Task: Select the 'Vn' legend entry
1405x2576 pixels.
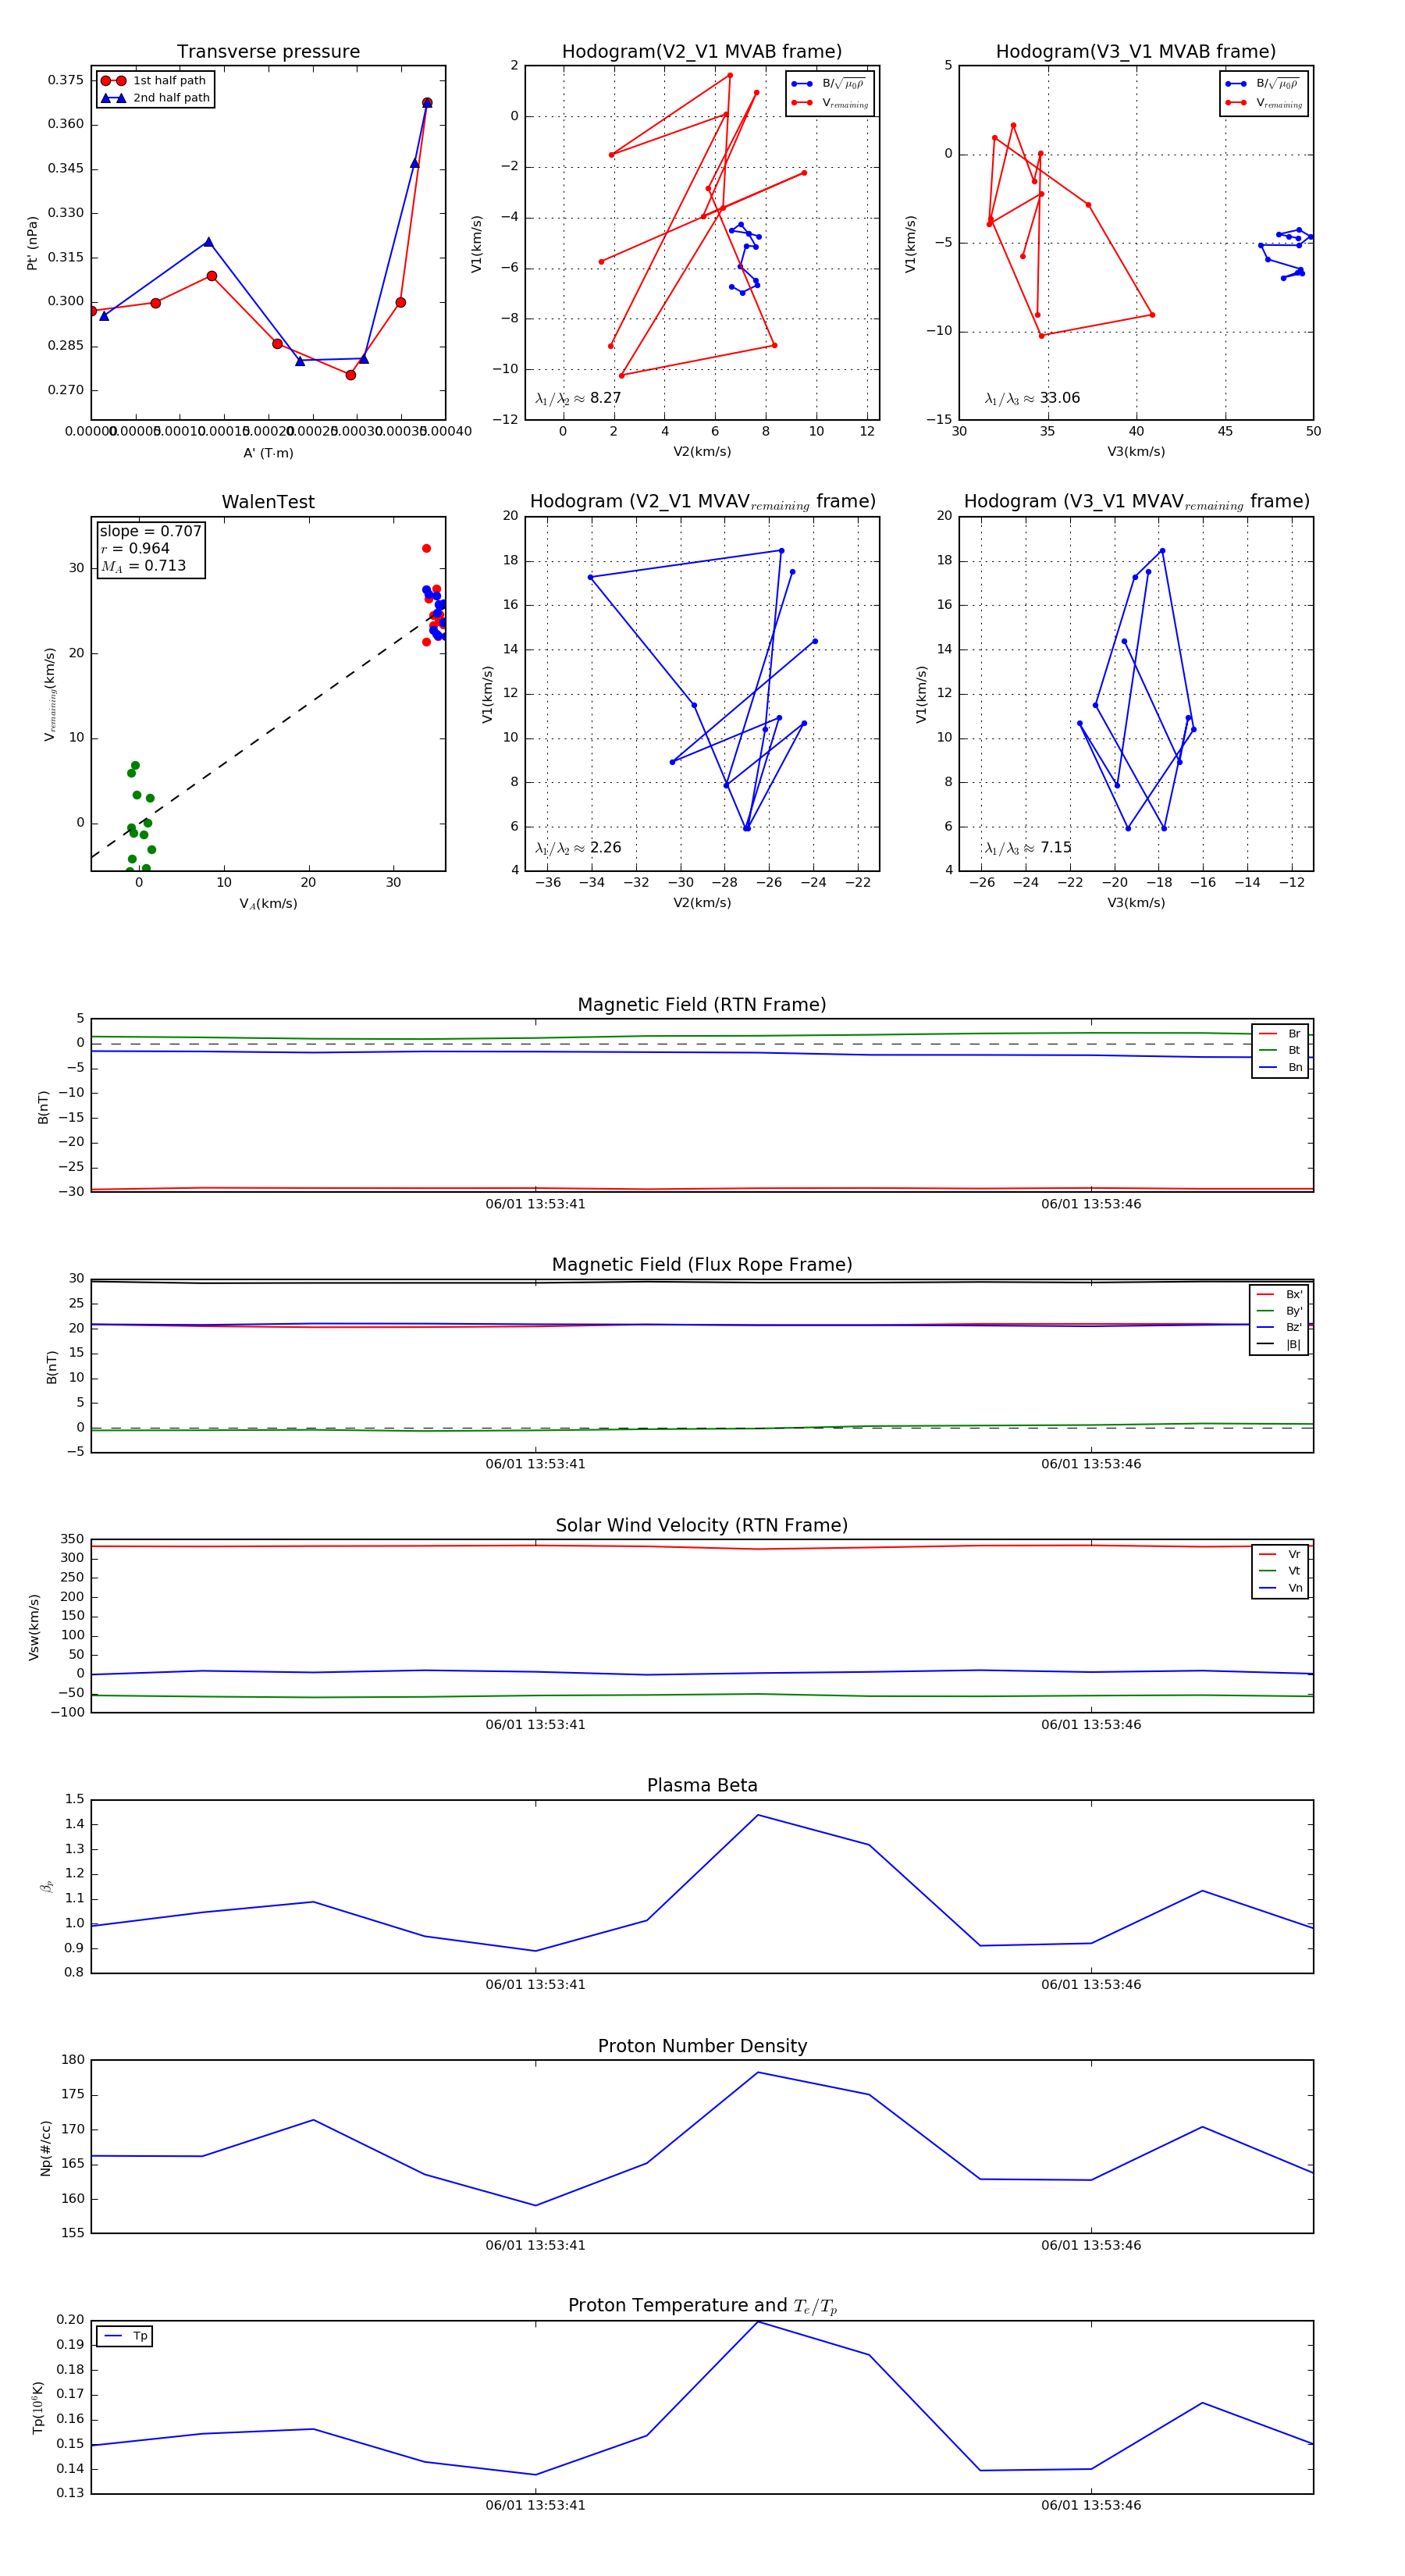Action: 1280,1588
